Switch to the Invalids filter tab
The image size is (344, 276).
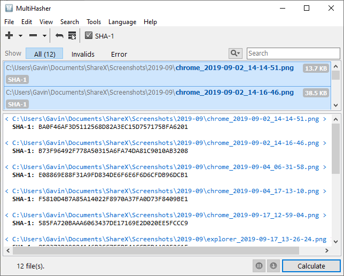pyautogui.click(x=83, y=54)
